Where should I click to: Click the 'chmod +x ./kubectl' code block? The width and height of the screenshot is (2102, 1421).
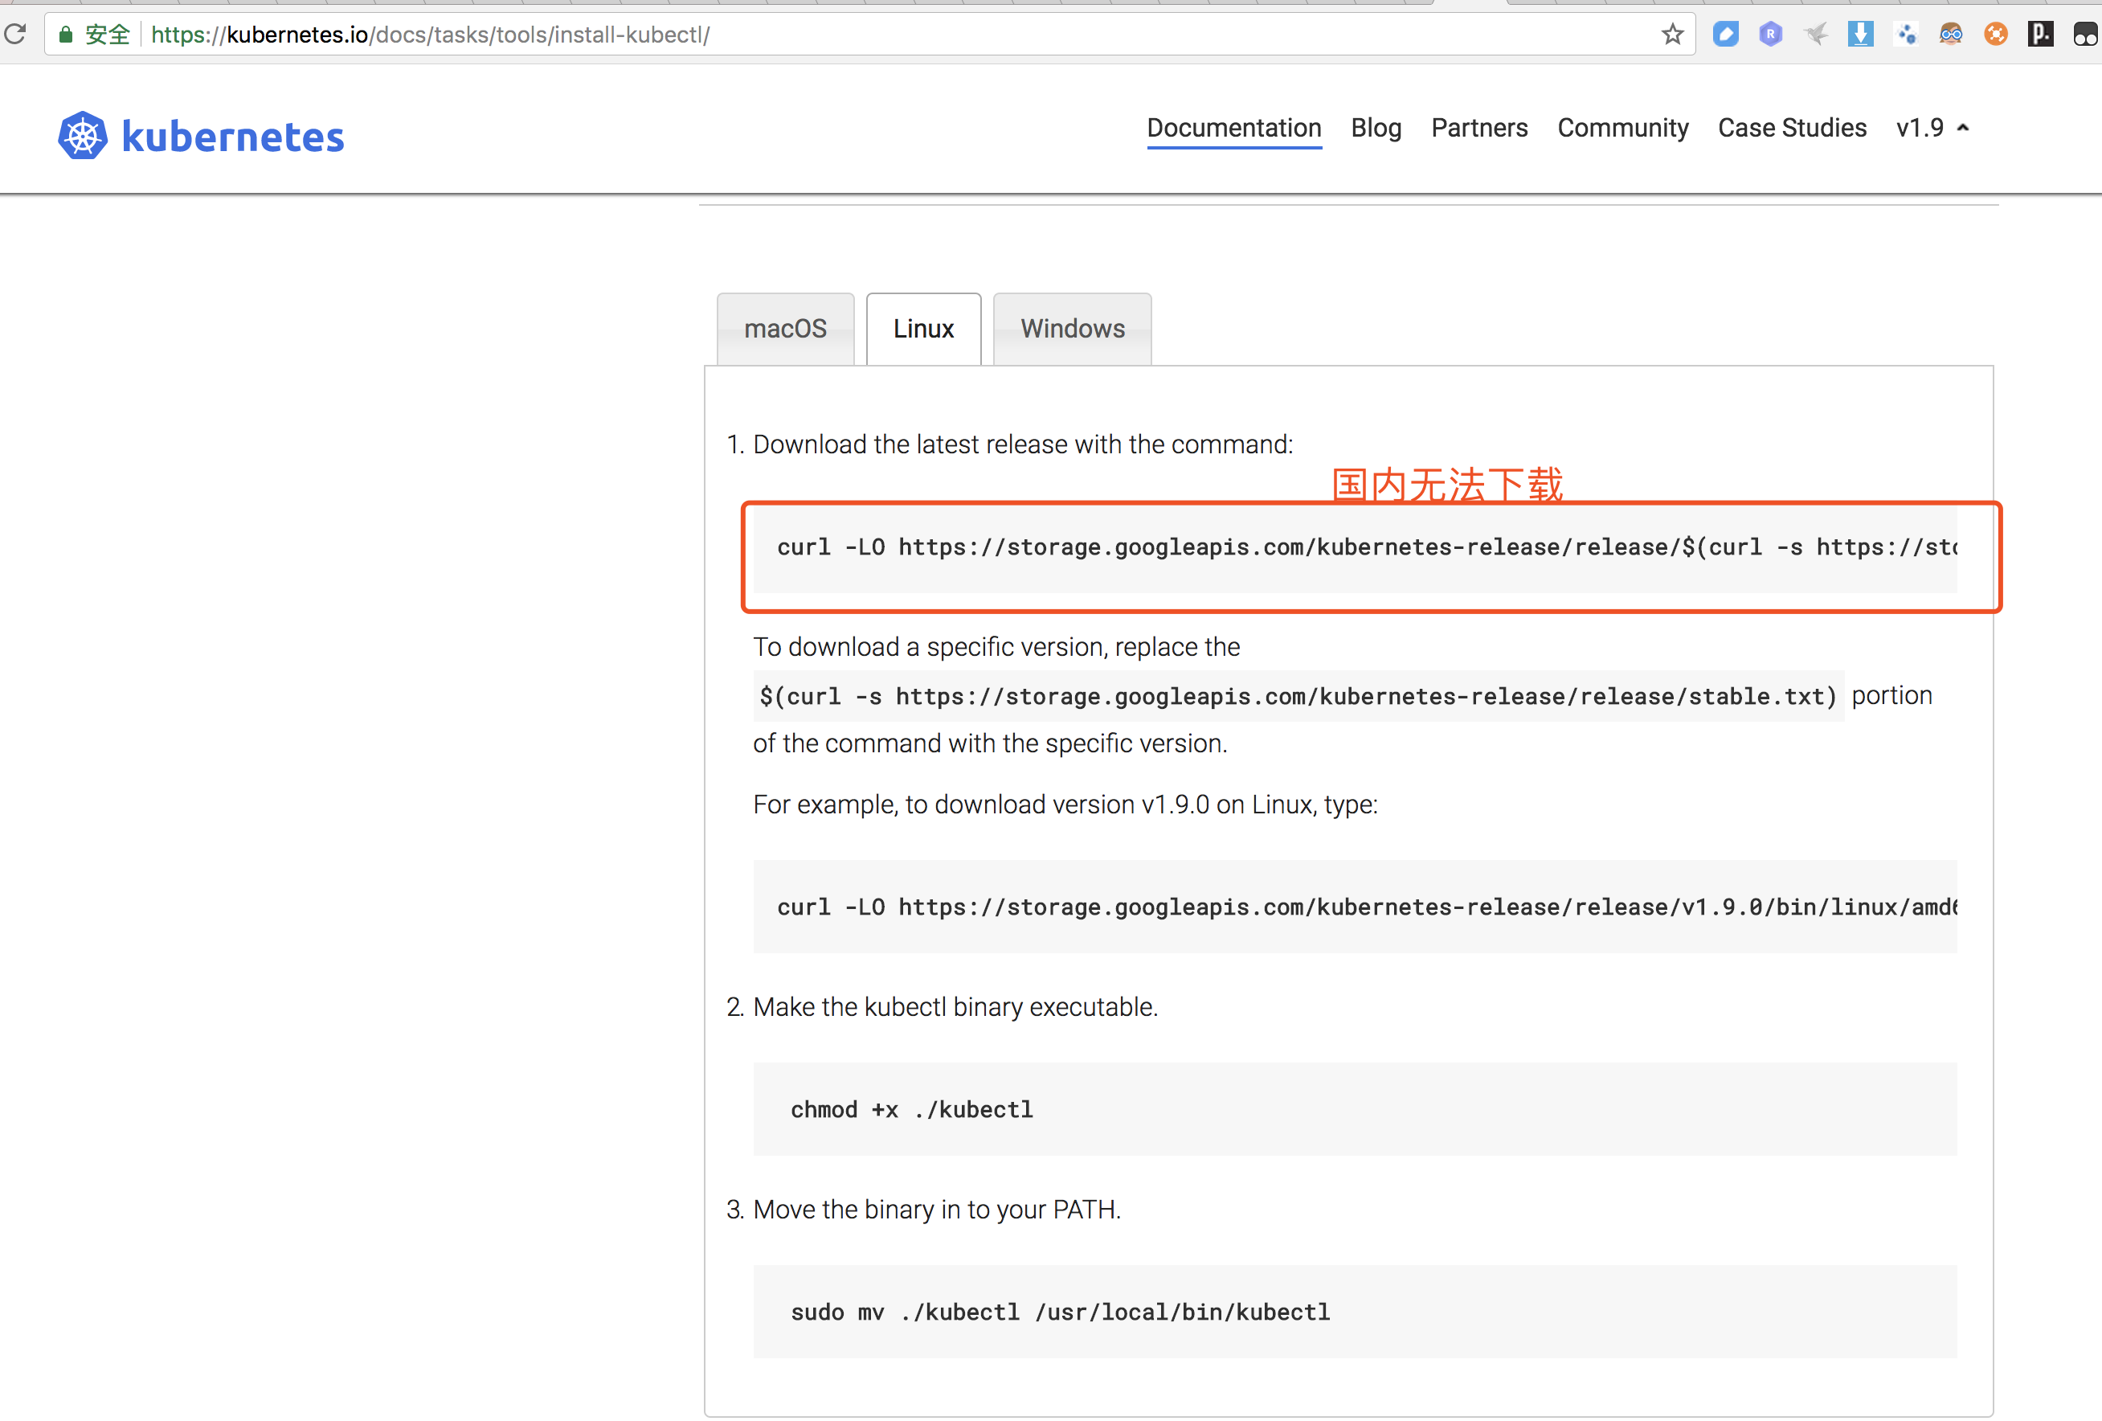click(x=1355, y=1109)
